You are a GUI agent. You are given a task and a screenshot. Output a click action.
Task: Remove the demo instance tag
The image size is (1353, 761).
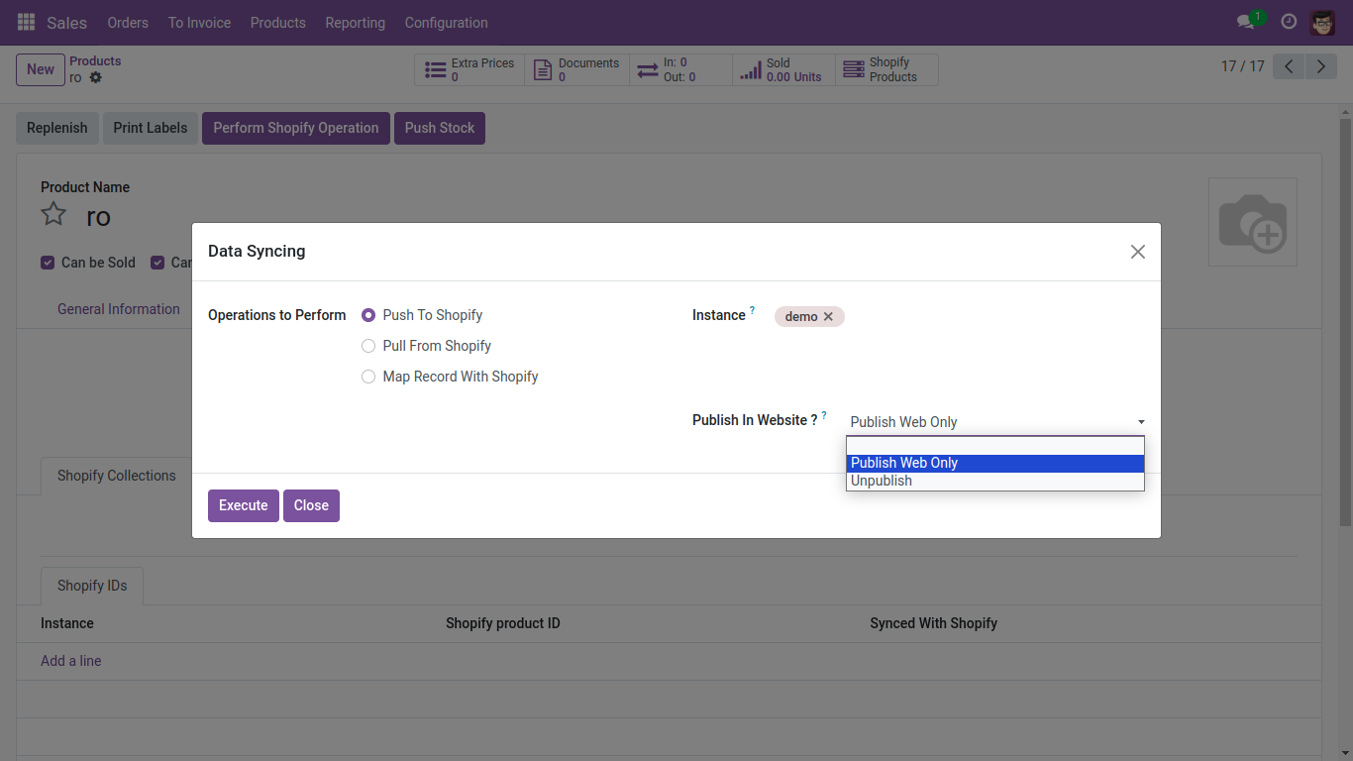click(x=828, y=316)
